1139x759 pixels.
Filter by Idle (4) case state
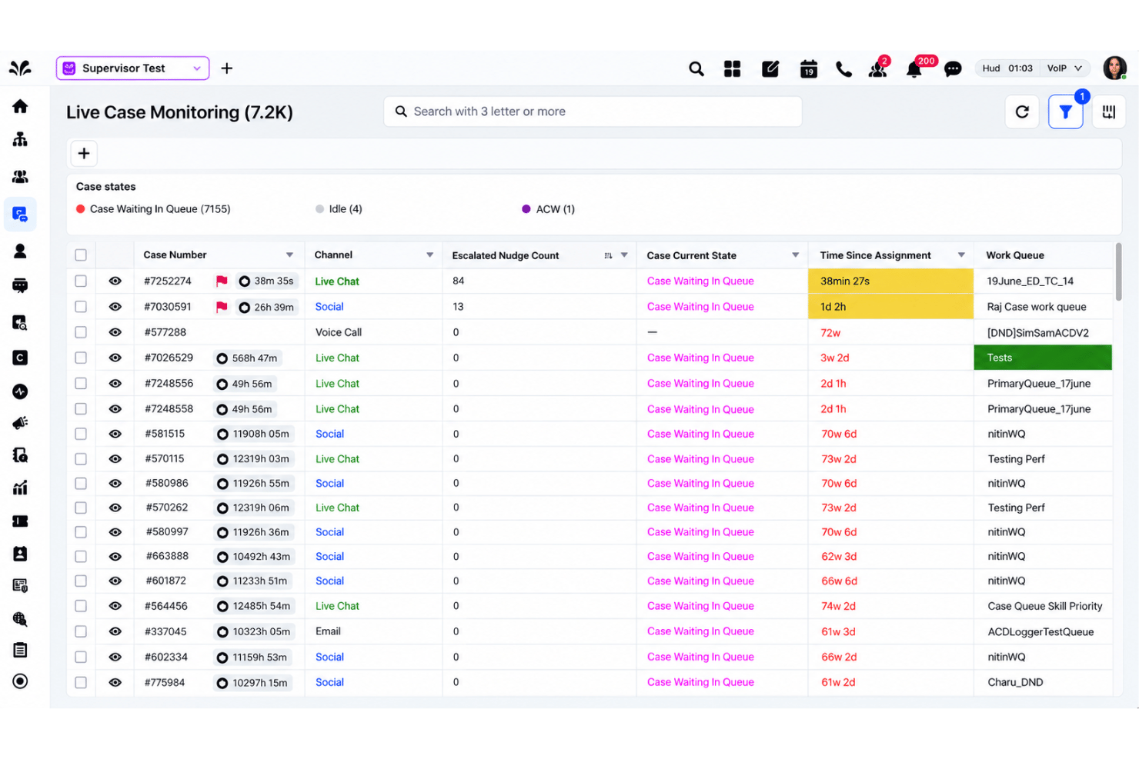[339, 209]
